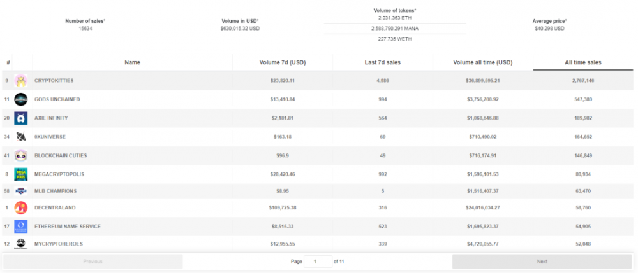
Task: Click the MLB Champions logo icon
Action: (21, 190)
